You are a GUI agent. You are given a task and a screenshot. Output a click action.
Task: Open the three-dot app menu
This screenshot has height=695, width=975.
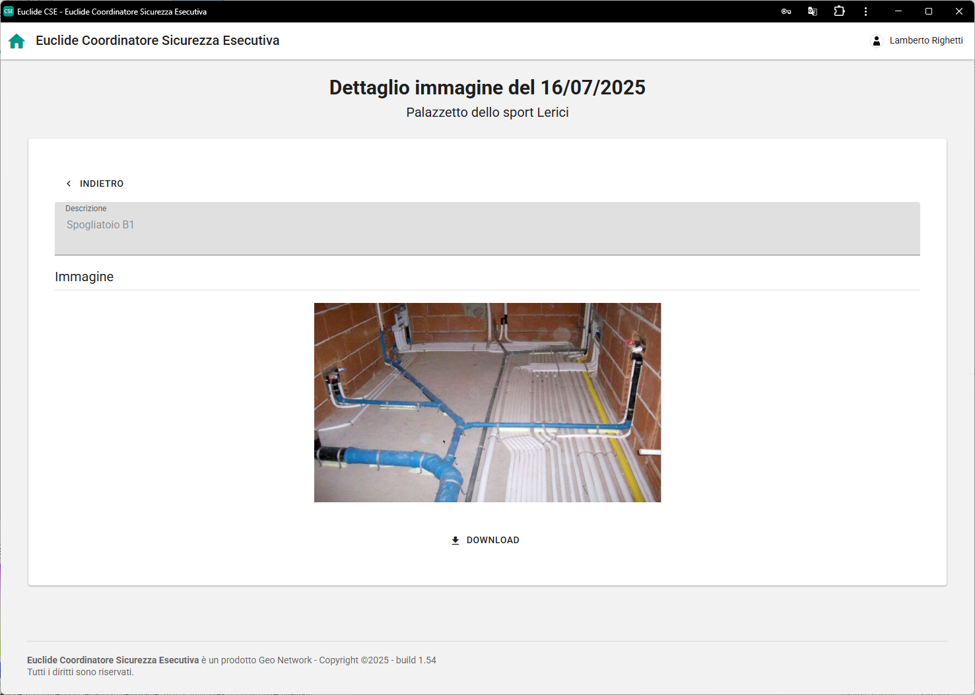[865, 11]
